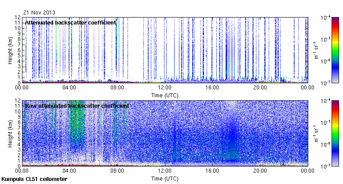343x184 pixels.
Task: Click the bottom colorbar 10^-7 tick label
Action: coord(325,166)
